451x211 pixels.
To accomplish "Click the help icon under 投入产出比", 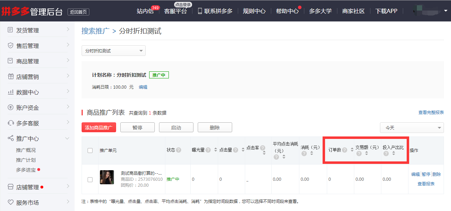I will pos(386,154).
